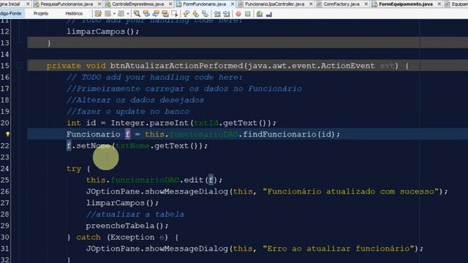Click comment 'Alterar os dados desejados'

tap(135, 100)
